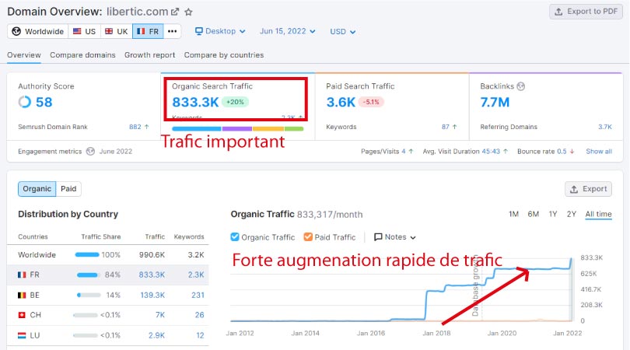
Task: Select 6M time range
Action: [534, 214]
